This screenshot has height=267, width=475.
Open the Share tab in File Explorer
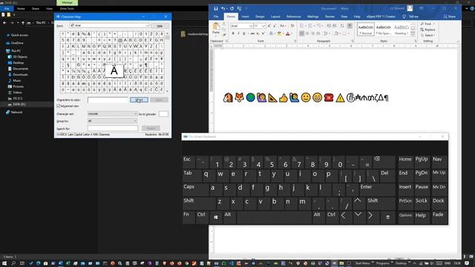click(x=36, y=8)
